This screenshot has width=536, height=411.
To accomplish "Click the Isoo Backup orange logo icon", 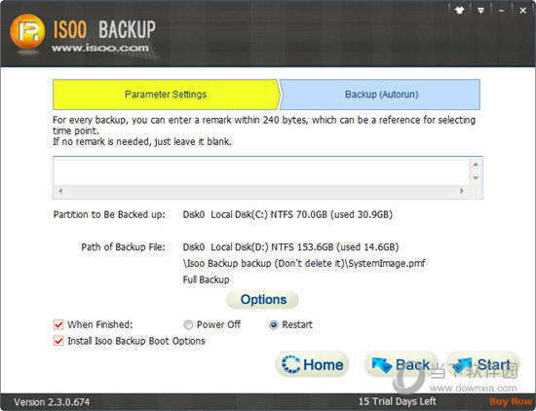I will pos(27,31).
